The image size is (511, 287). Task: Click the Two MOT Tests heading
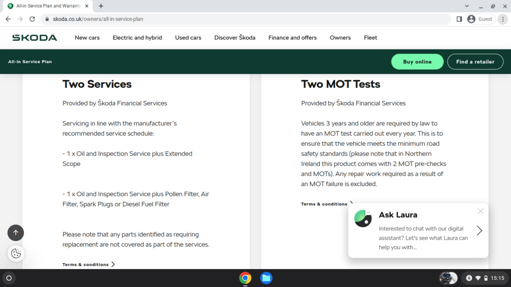pyautogui.click(x=340, y=84)
